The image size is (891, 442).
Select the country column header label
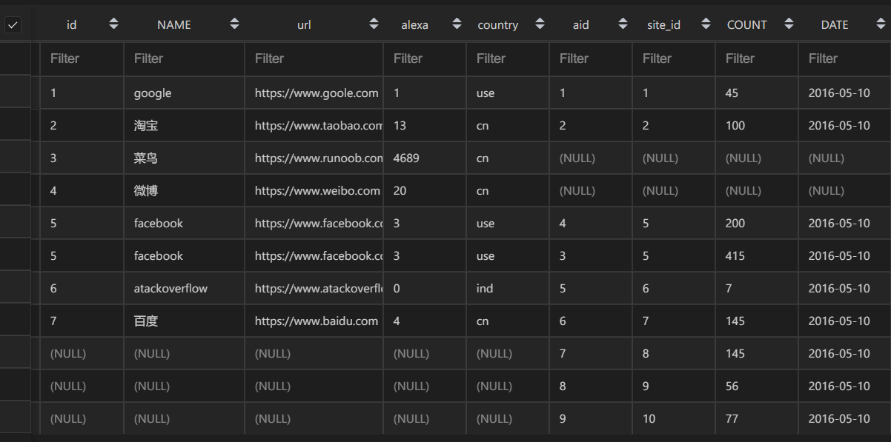(x=498, y=25)
